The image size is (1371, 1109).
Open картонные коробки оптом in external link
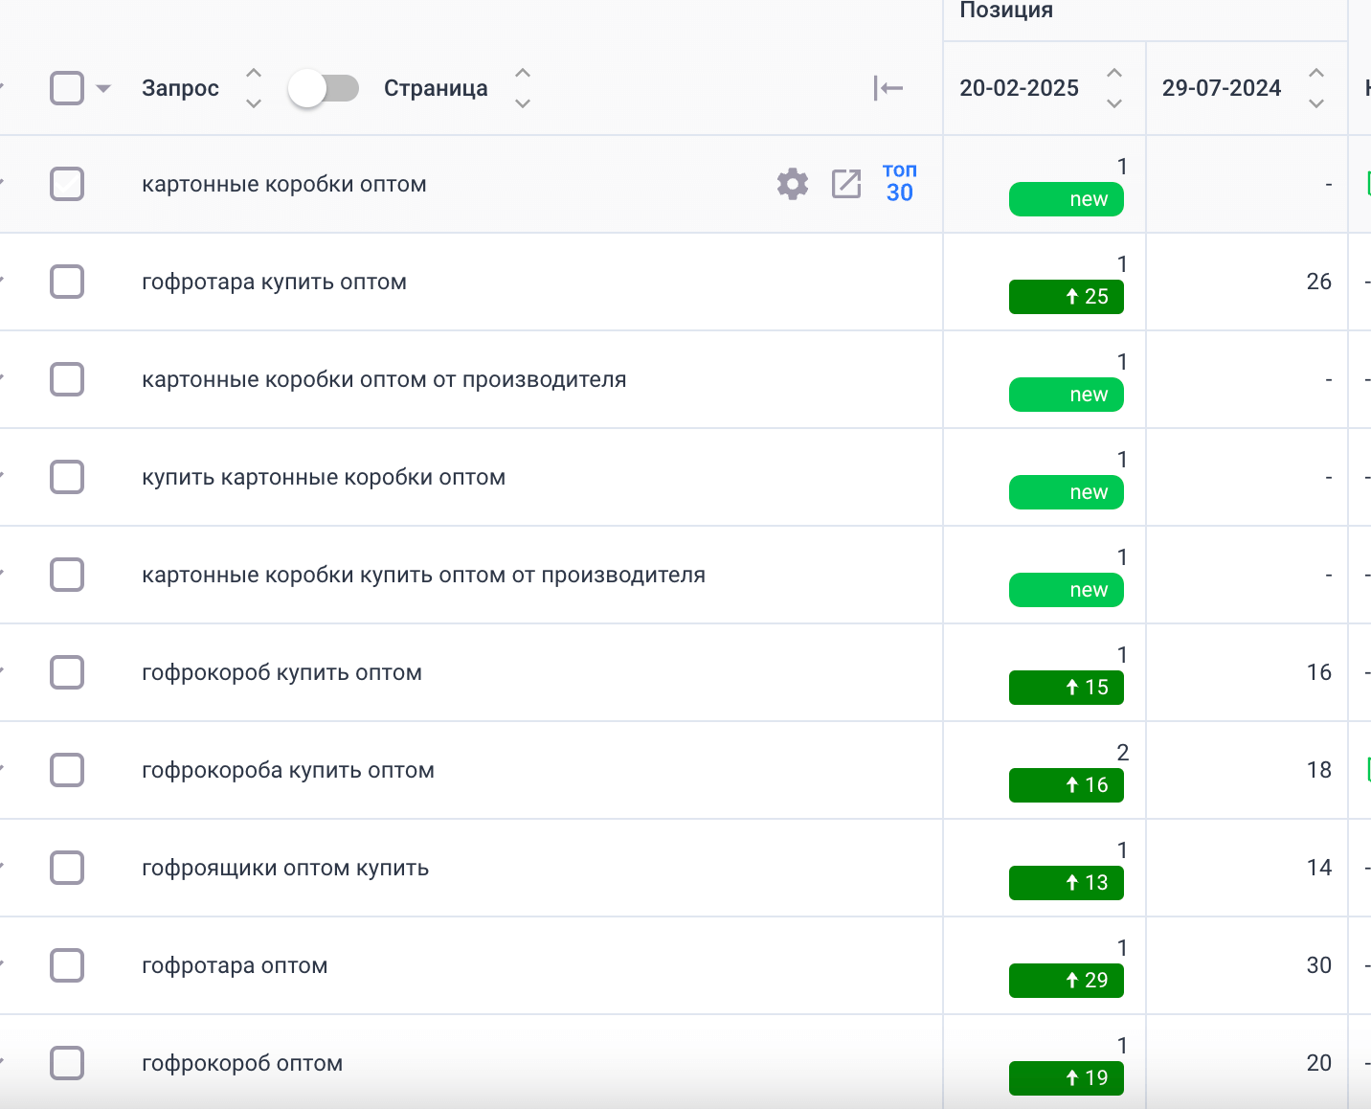tap(846, 184)
